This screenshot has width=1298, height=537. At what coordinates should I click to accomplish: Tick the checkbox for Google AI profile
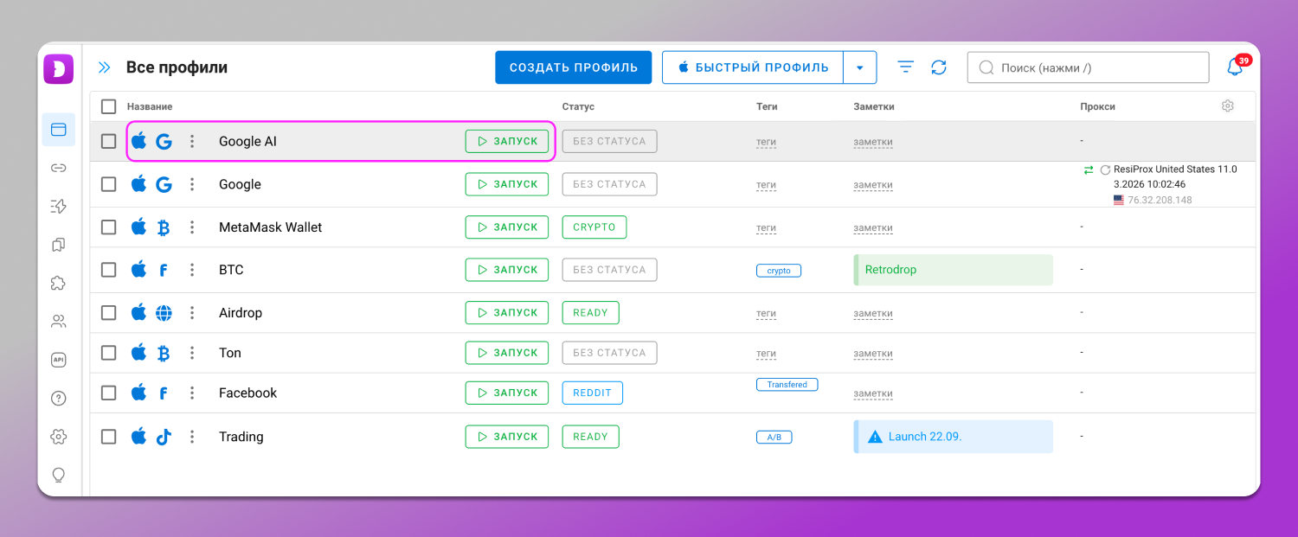108,141
